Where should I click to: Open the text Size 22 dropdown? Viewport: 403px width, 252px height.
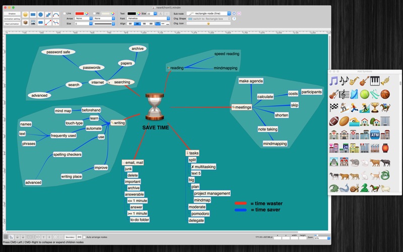point(152,14)
